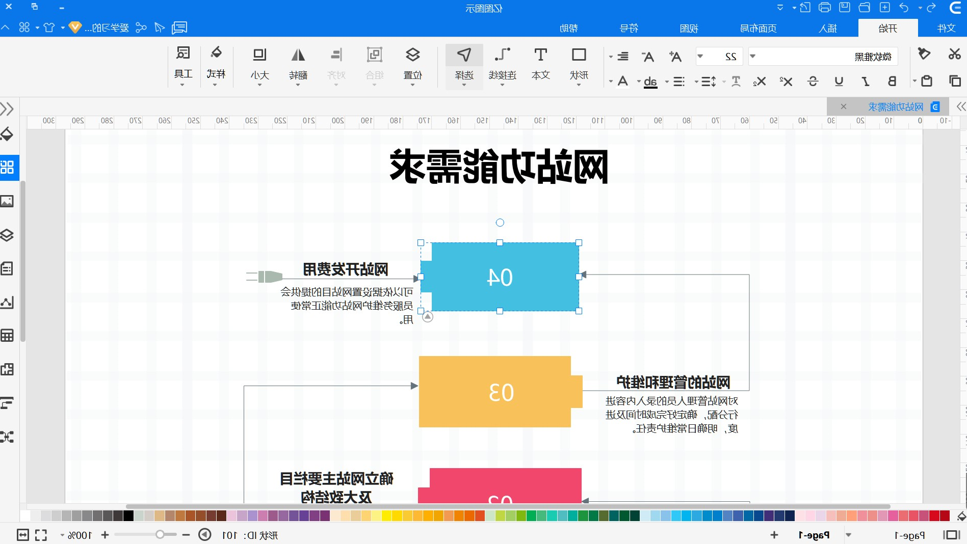Viewport: 967px width, 544px height.
Task: Click the share icon near VIP badge
Action: (x=141, y=28)
